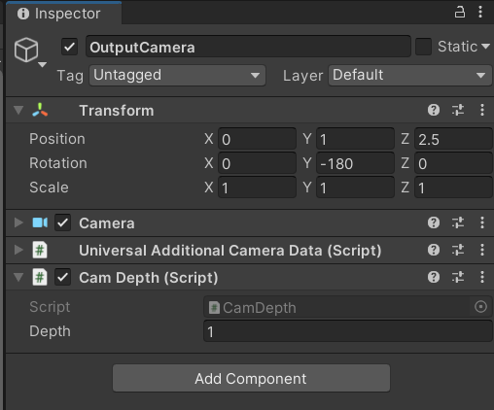Expand the Camera component foldout
The image size is (494, 410).
click(x=18, y=222)
